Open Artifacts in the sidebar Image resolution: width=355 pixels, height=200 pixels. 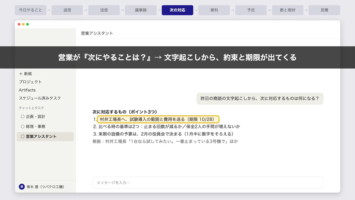pos(27,90)
